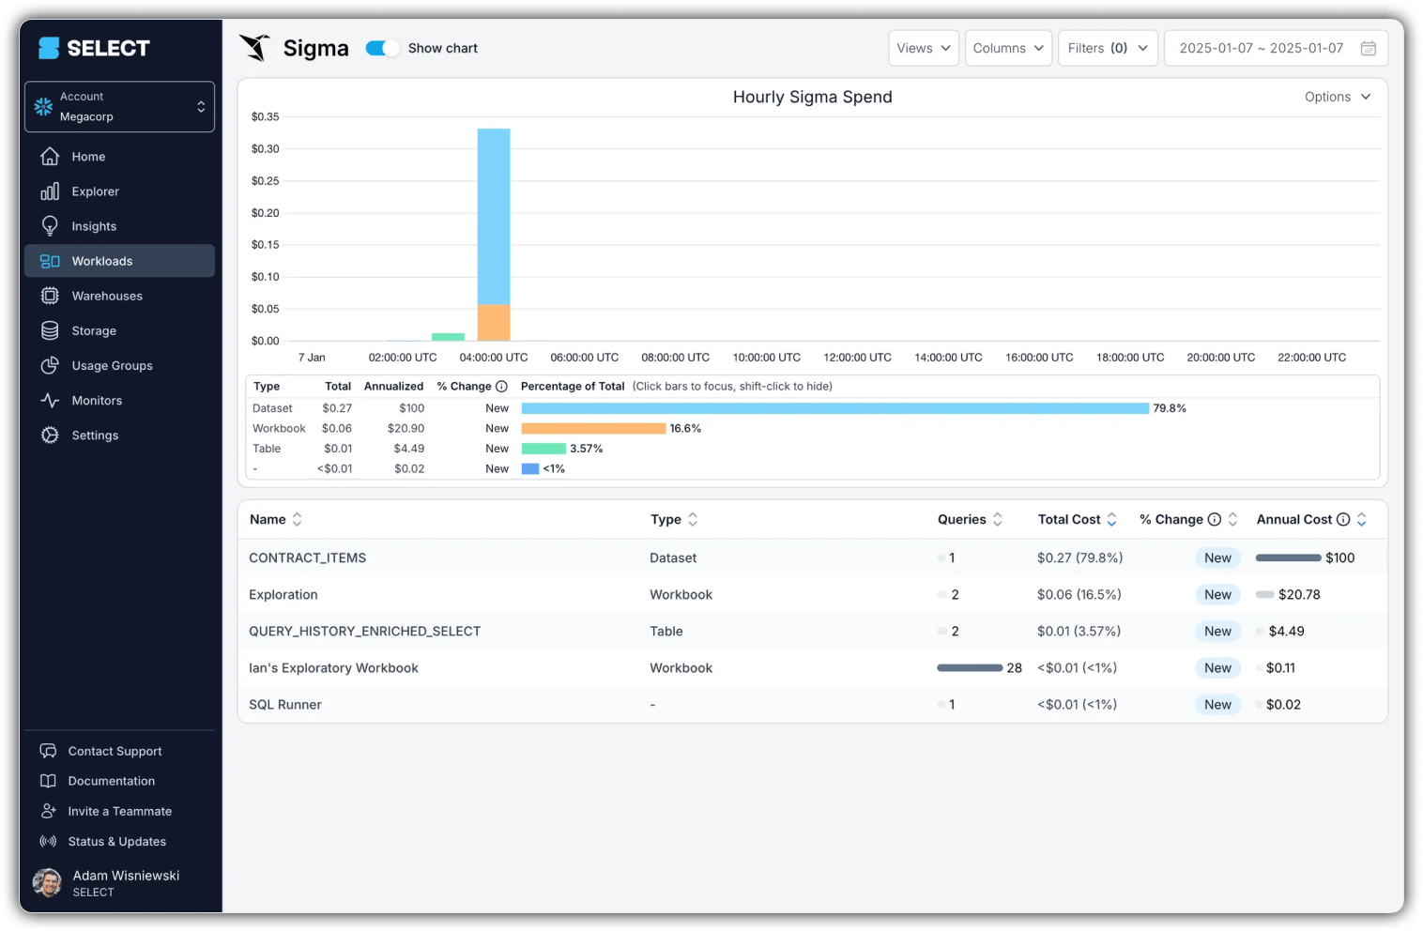This screenshot has height=932, width=1423.
Task: Click Workbook type in legend table
Action: click(x=279, y=428)
